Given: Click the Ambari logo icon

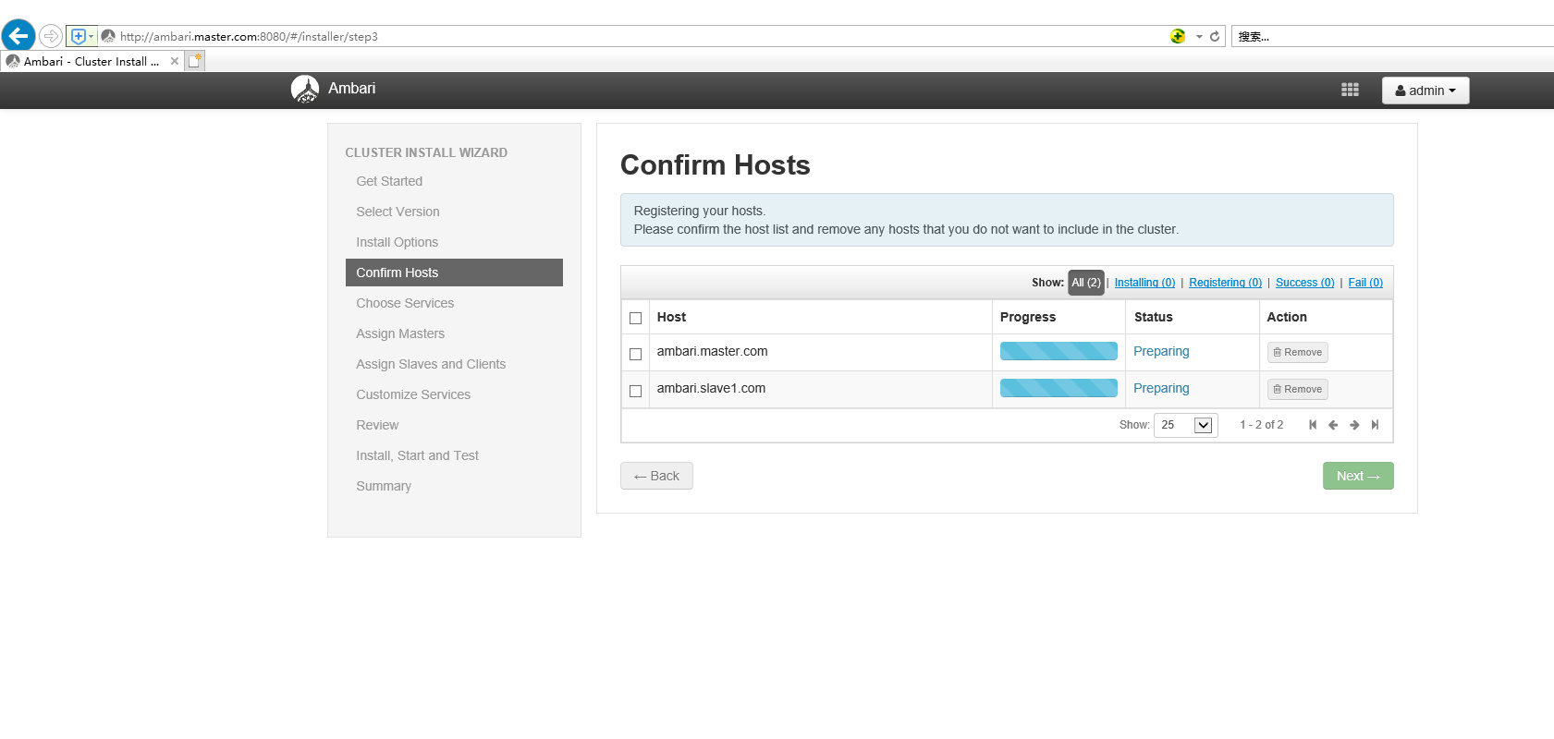Looking at the screenshot, I should (x=305, y=89).
